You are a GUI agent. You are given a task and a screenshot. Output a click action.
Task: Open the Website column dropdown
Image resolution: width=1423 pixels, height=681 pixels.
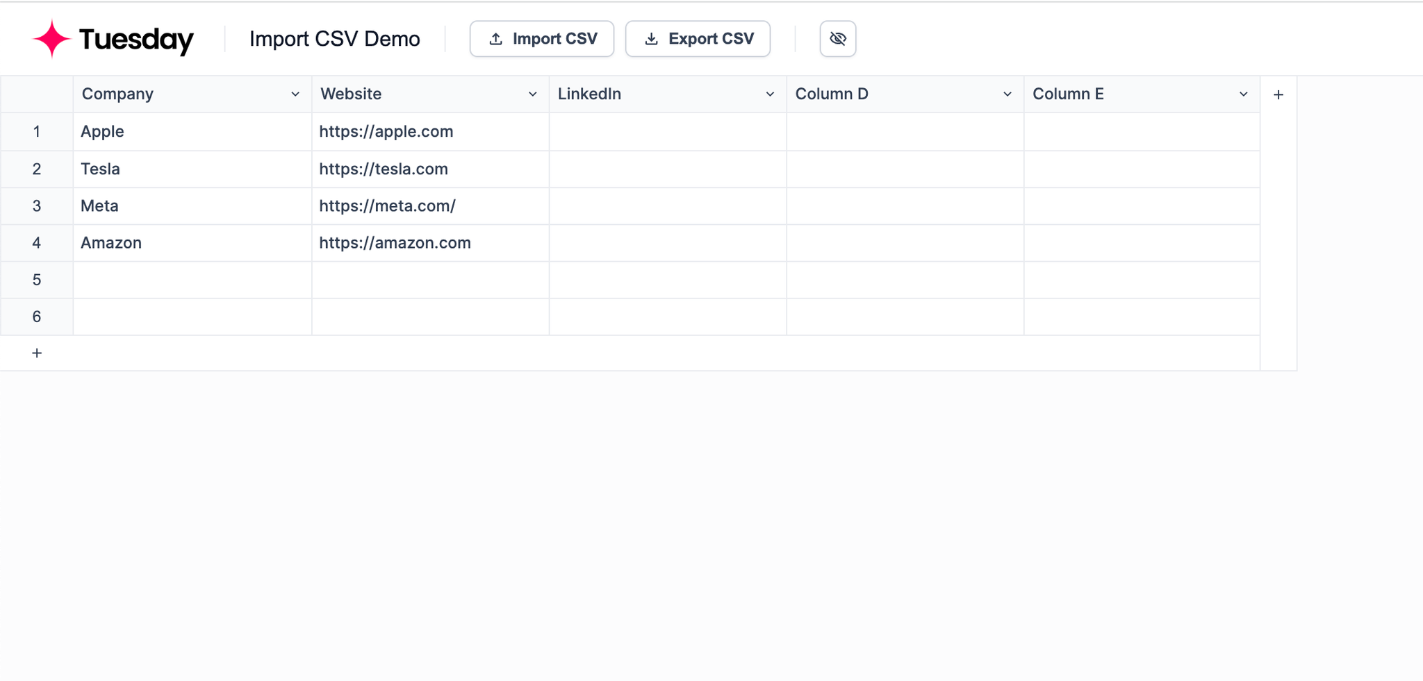(533, 94)
